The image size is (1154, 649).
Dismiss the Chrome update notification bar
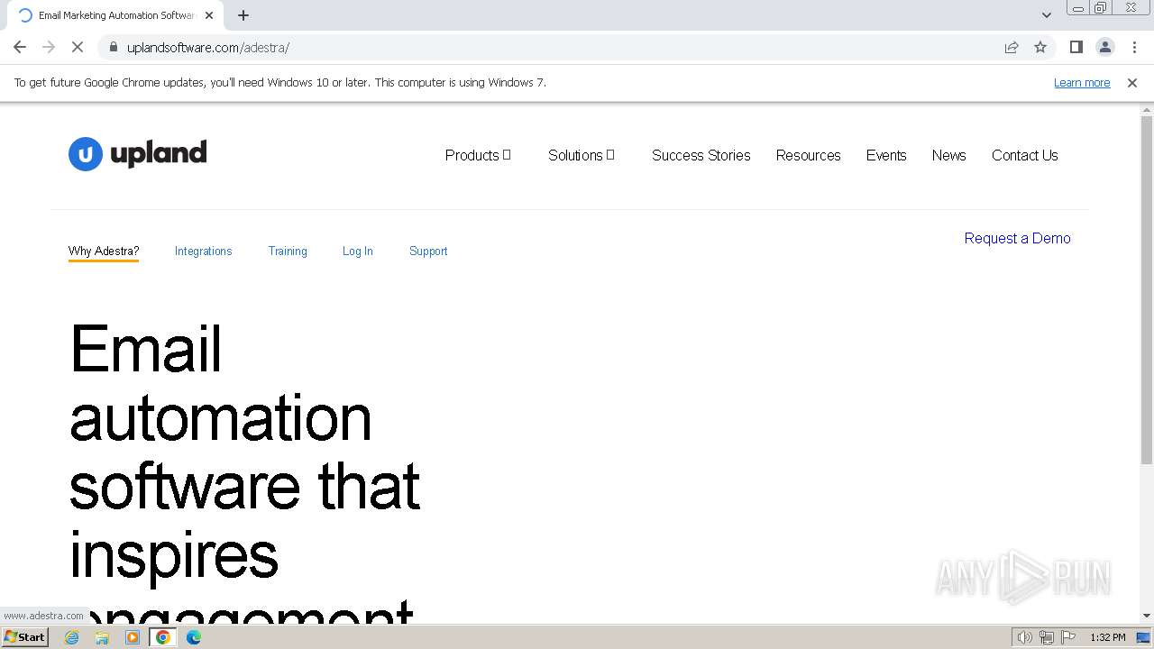1132,83
